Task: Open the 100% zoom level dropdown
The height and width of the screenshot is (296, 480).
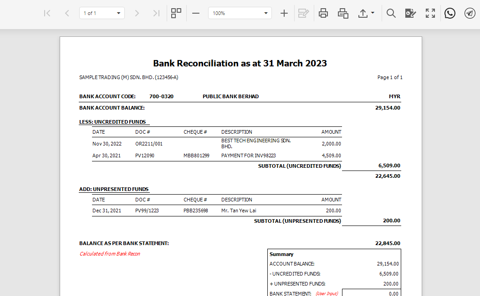Action: (240, 13)
